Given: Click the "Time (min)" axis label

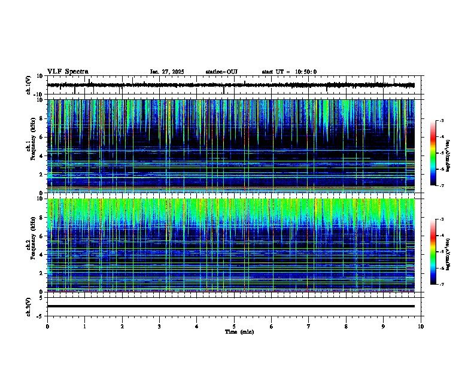Looking at the screenshot, I should coord(239,332).
